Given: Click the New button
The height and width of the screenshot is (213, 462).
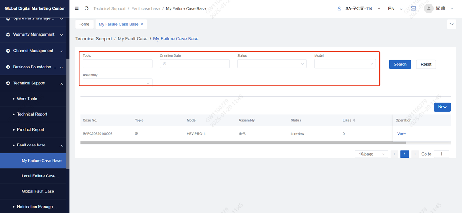Looking at the screenshot, I should coord(442,107).
